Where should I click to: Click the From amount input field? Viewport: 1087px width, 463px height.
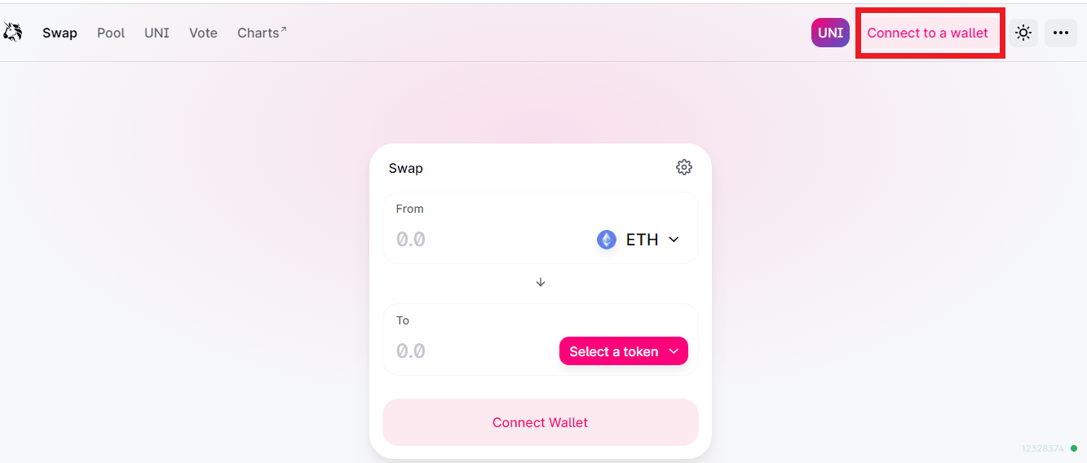click(489, 240)
